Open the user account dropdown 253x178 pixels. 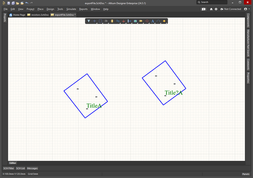pyautogui.click(x=247, y=9)
